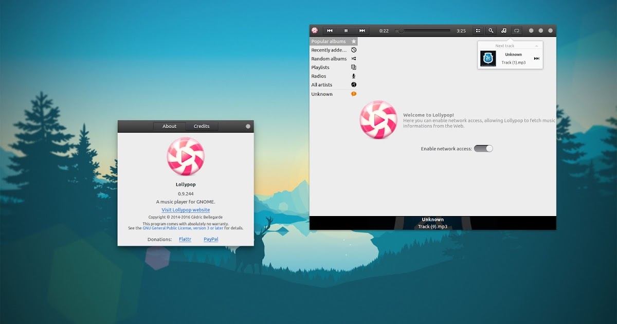Click the shuffle icon next to Random albums

click(x=353, y=59)
